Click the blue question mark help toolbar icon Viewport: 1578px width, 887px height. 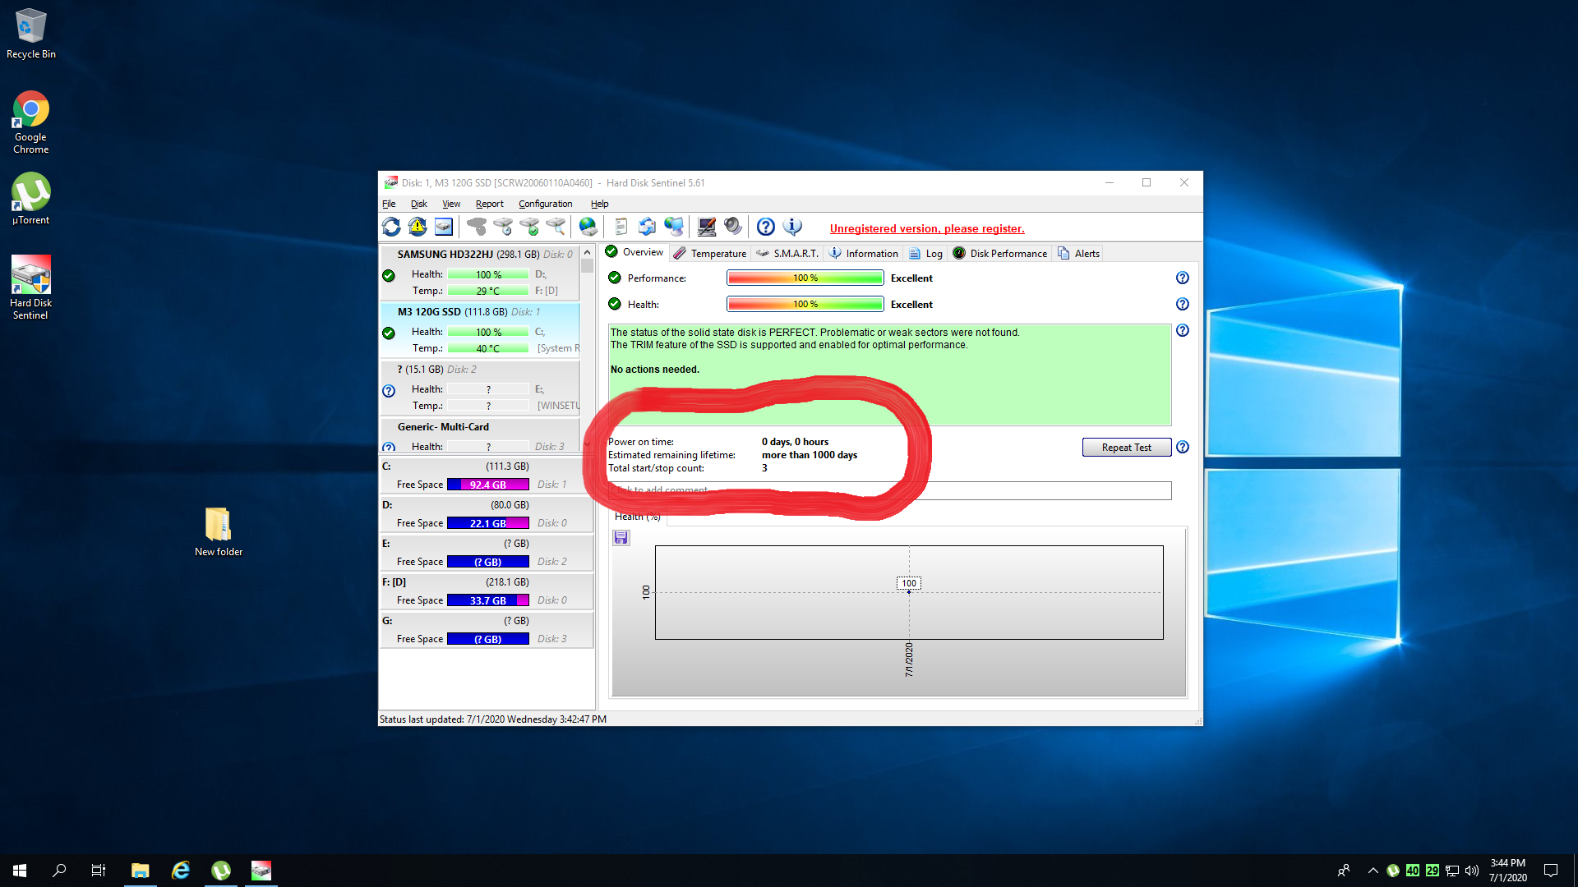click(x=766, y=227)
